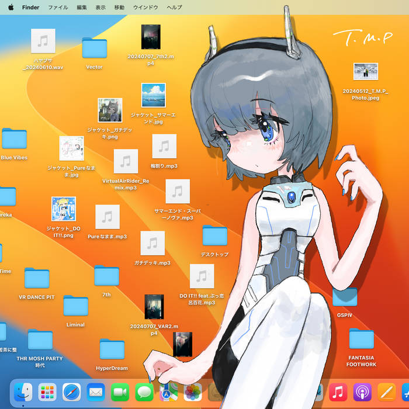Select the ジャケット_サマーエンド.jpg image file
Image resolution: width=409 pixels, height=409 pixels.
tap(153, 95)
